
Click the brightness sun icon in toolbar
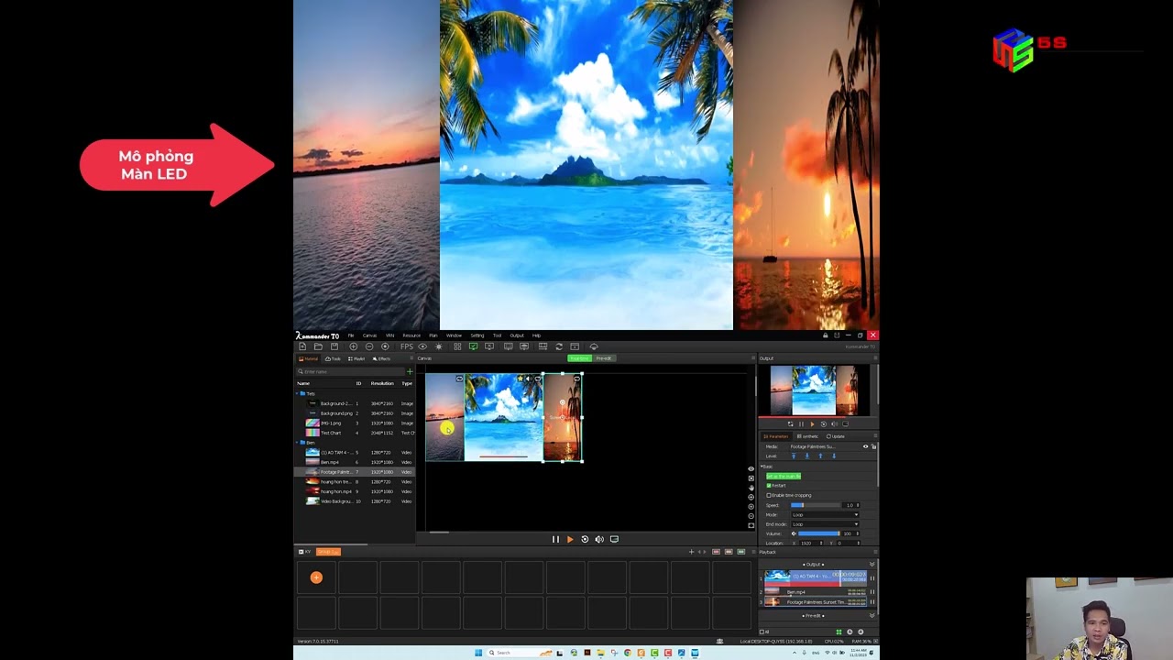click(x=438, y=346)
